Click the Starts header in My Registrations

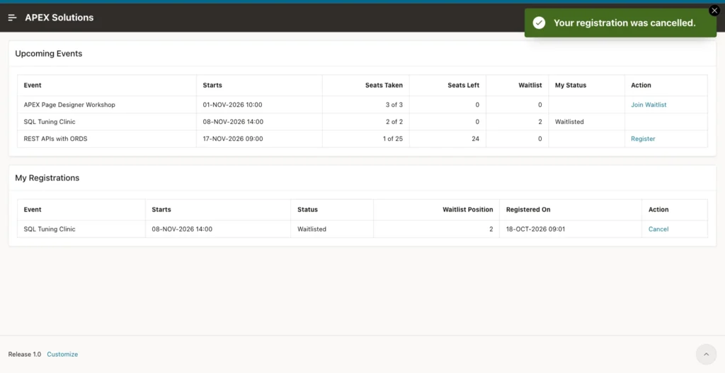(x=161, y=210)
